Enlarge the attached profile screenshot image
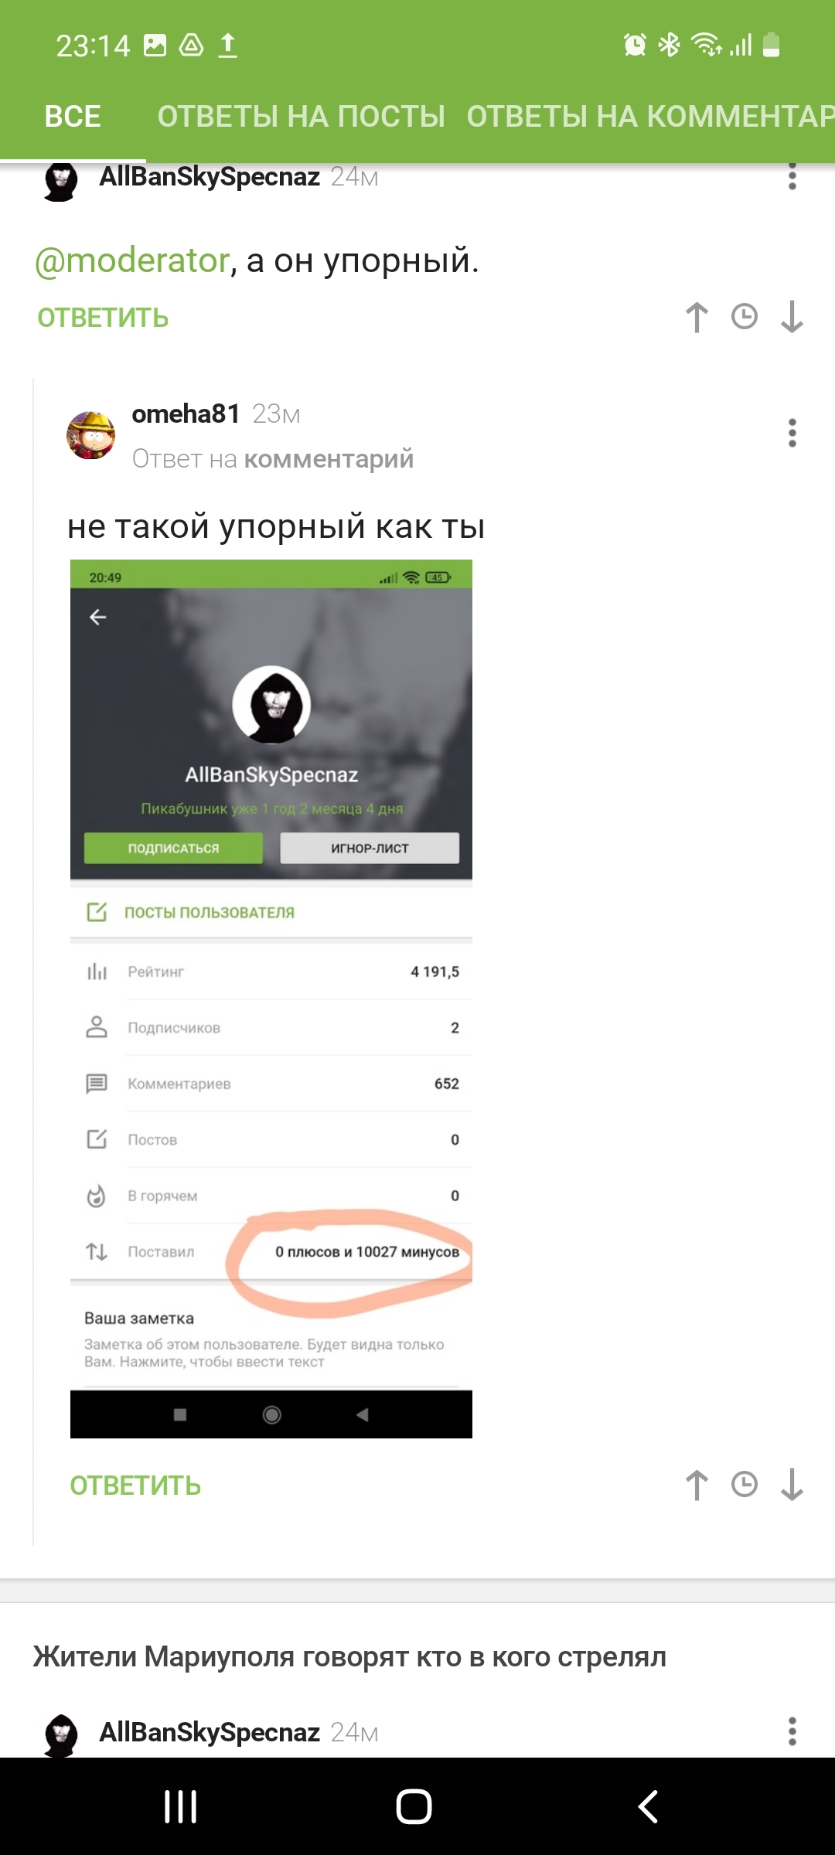 pos(271,999)
